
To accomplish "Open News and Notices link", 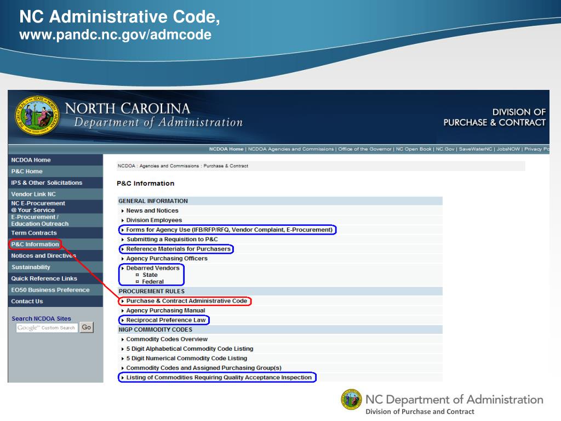I will [x=152, y=211].
